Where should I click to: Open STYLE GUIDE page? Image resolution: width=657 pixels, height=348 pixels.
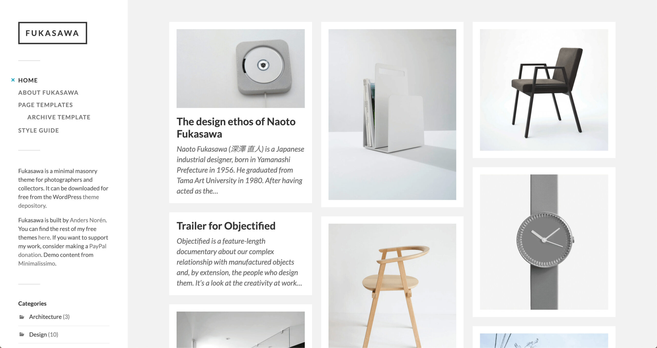38,129
